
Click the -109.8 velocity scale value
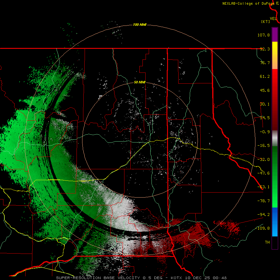click(263, 228)
